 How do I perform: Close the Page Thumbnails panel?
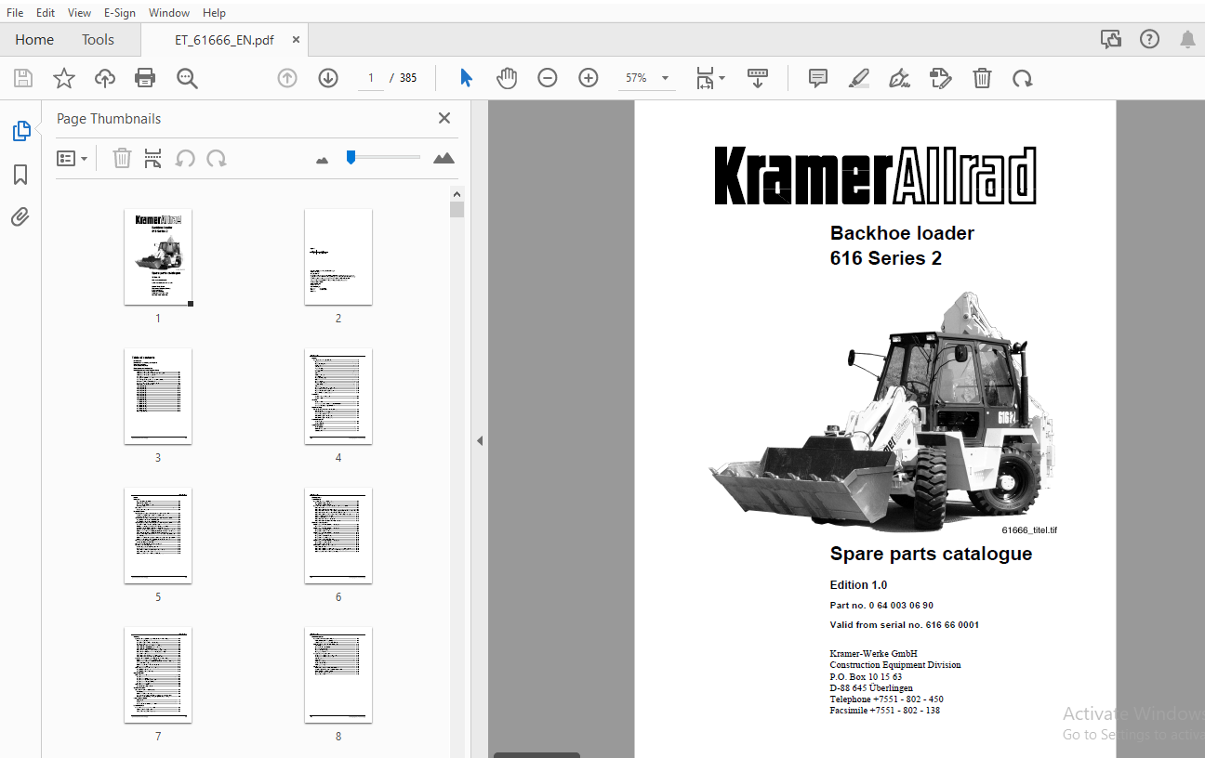tap(444, 118)
